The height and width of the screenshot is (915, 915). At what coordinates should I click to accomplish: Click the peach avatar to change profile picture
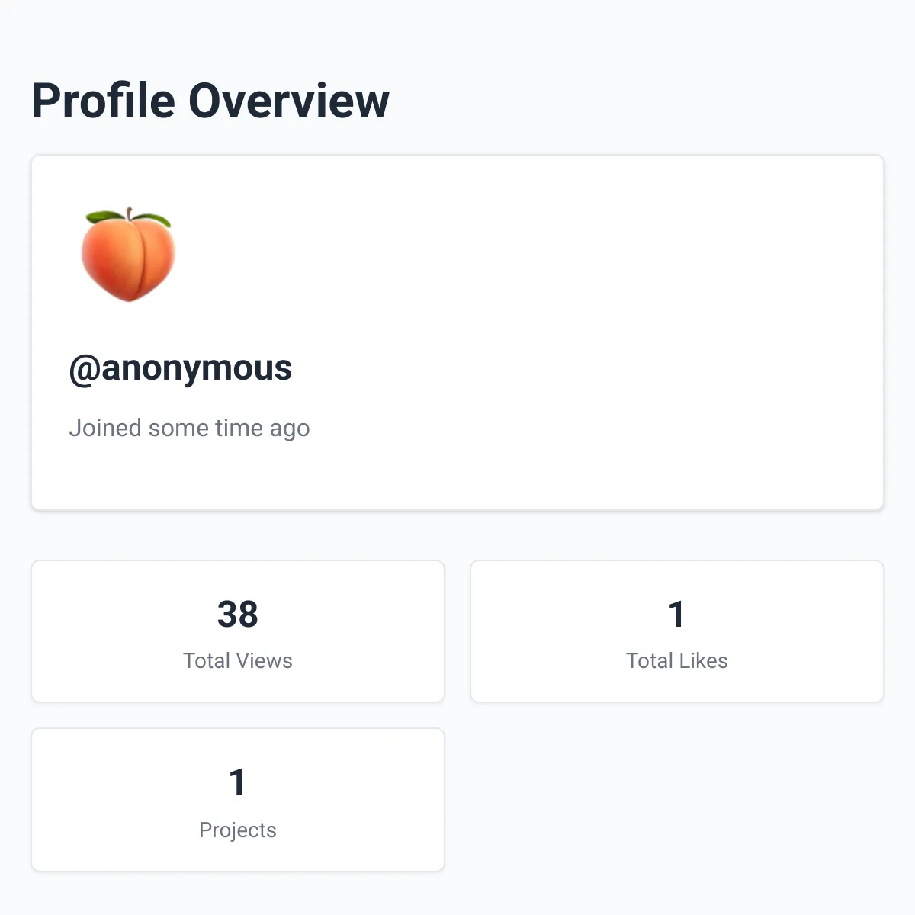pyautogui.click(x=128, y=254)
